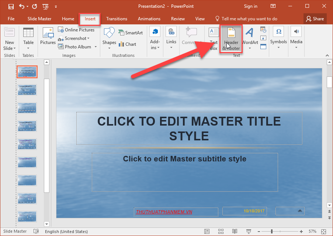Click Header & Footer button
Viewport: 333px width, 236px height.
[x=231, y=39]
